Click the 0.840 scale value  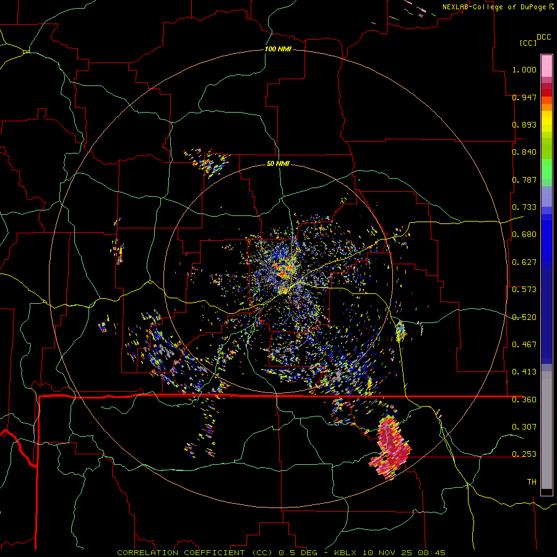coord(524,152)
